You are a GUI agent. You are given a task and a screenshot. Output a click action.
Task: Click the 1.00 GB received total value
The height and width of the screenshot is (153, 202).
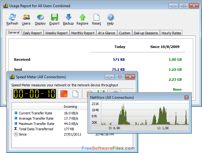(175, 60)
